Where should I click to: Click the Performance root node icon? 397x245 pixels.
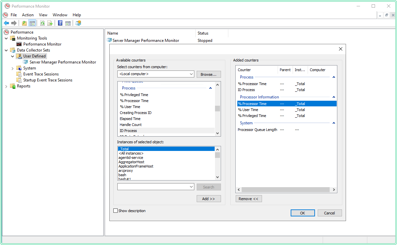(6, 32)
